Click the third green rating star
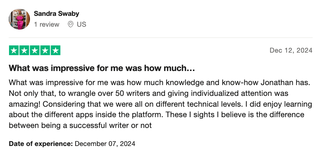Viewport: 321px width, 155px height. coord(35,50)
